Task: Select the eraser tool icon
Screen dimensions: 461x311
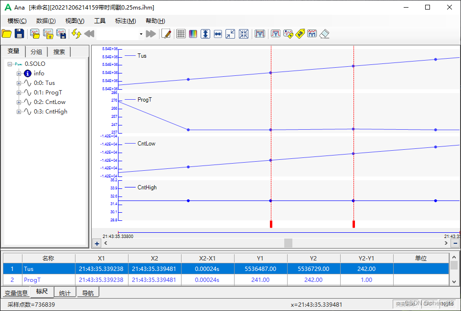Action: [324, 34]
